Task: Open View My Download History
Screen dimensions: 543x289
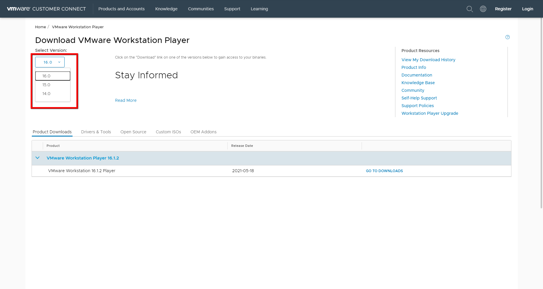Action: [428, 60]
